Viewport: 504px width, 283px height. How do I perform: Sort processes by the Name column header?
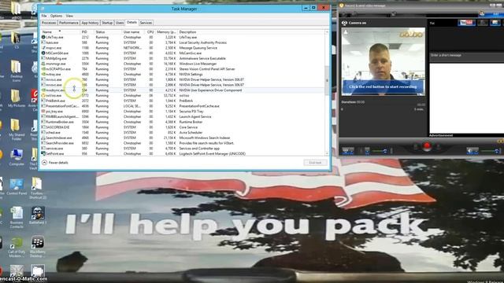61,31
